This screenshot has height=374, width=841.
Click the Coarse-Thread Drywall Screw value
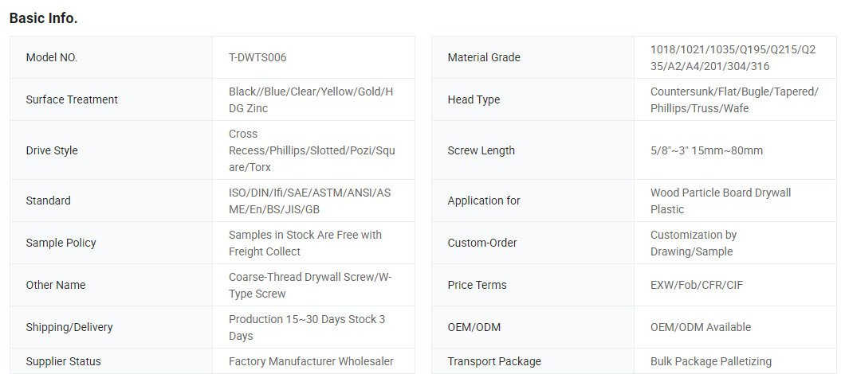(310, 285)
